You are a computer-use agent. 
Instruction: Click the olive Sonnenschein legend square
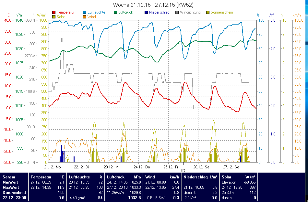(x=208, y=13)
